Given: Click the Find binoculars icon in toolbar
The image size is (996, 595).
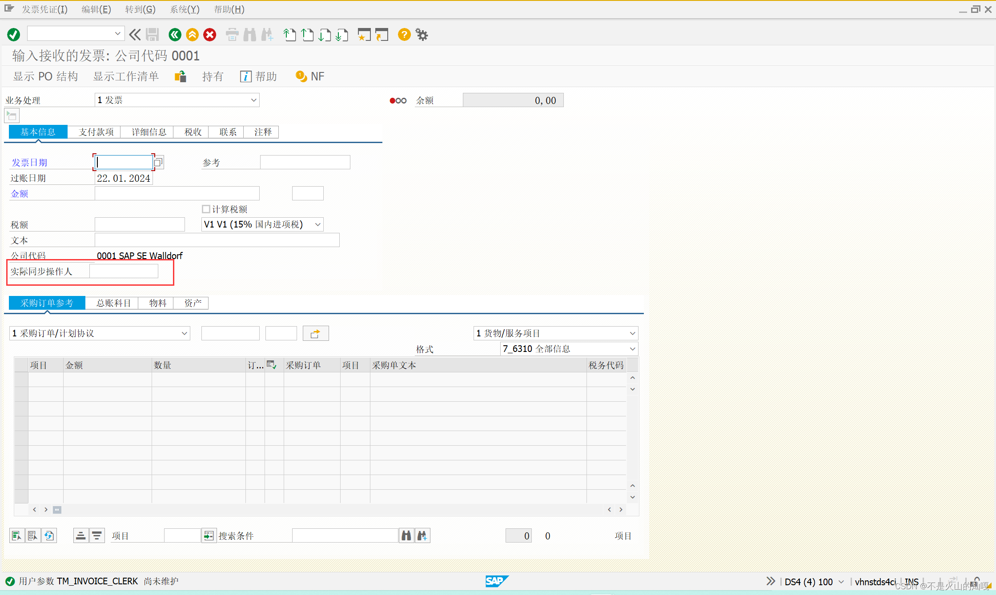Looking at the screenshot, I should coord(249,34).
